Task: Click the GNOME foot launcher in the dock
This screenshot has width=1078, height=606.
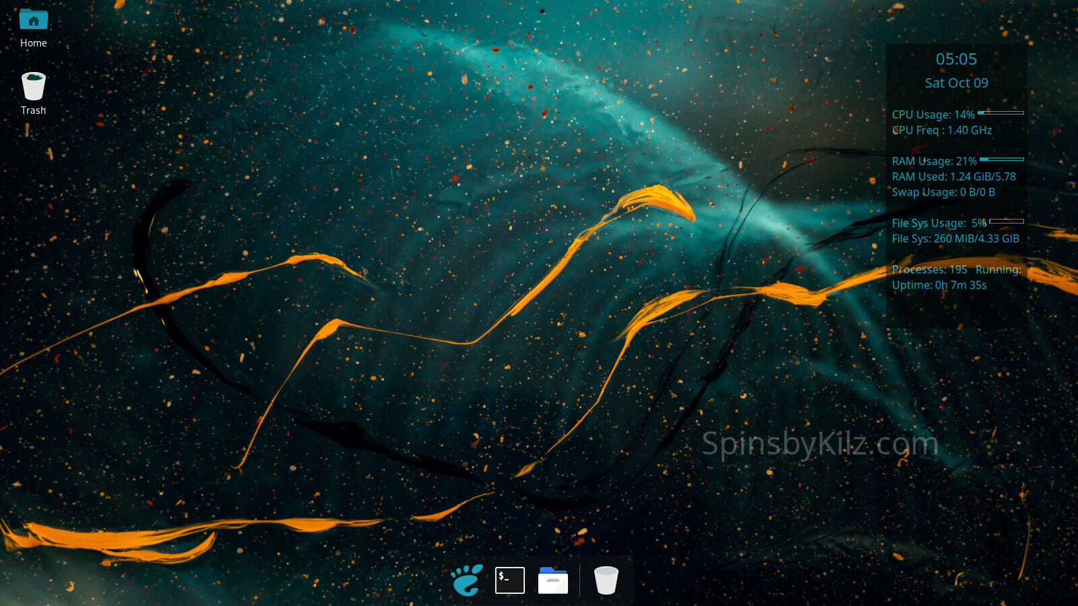Action: [467, 580]
